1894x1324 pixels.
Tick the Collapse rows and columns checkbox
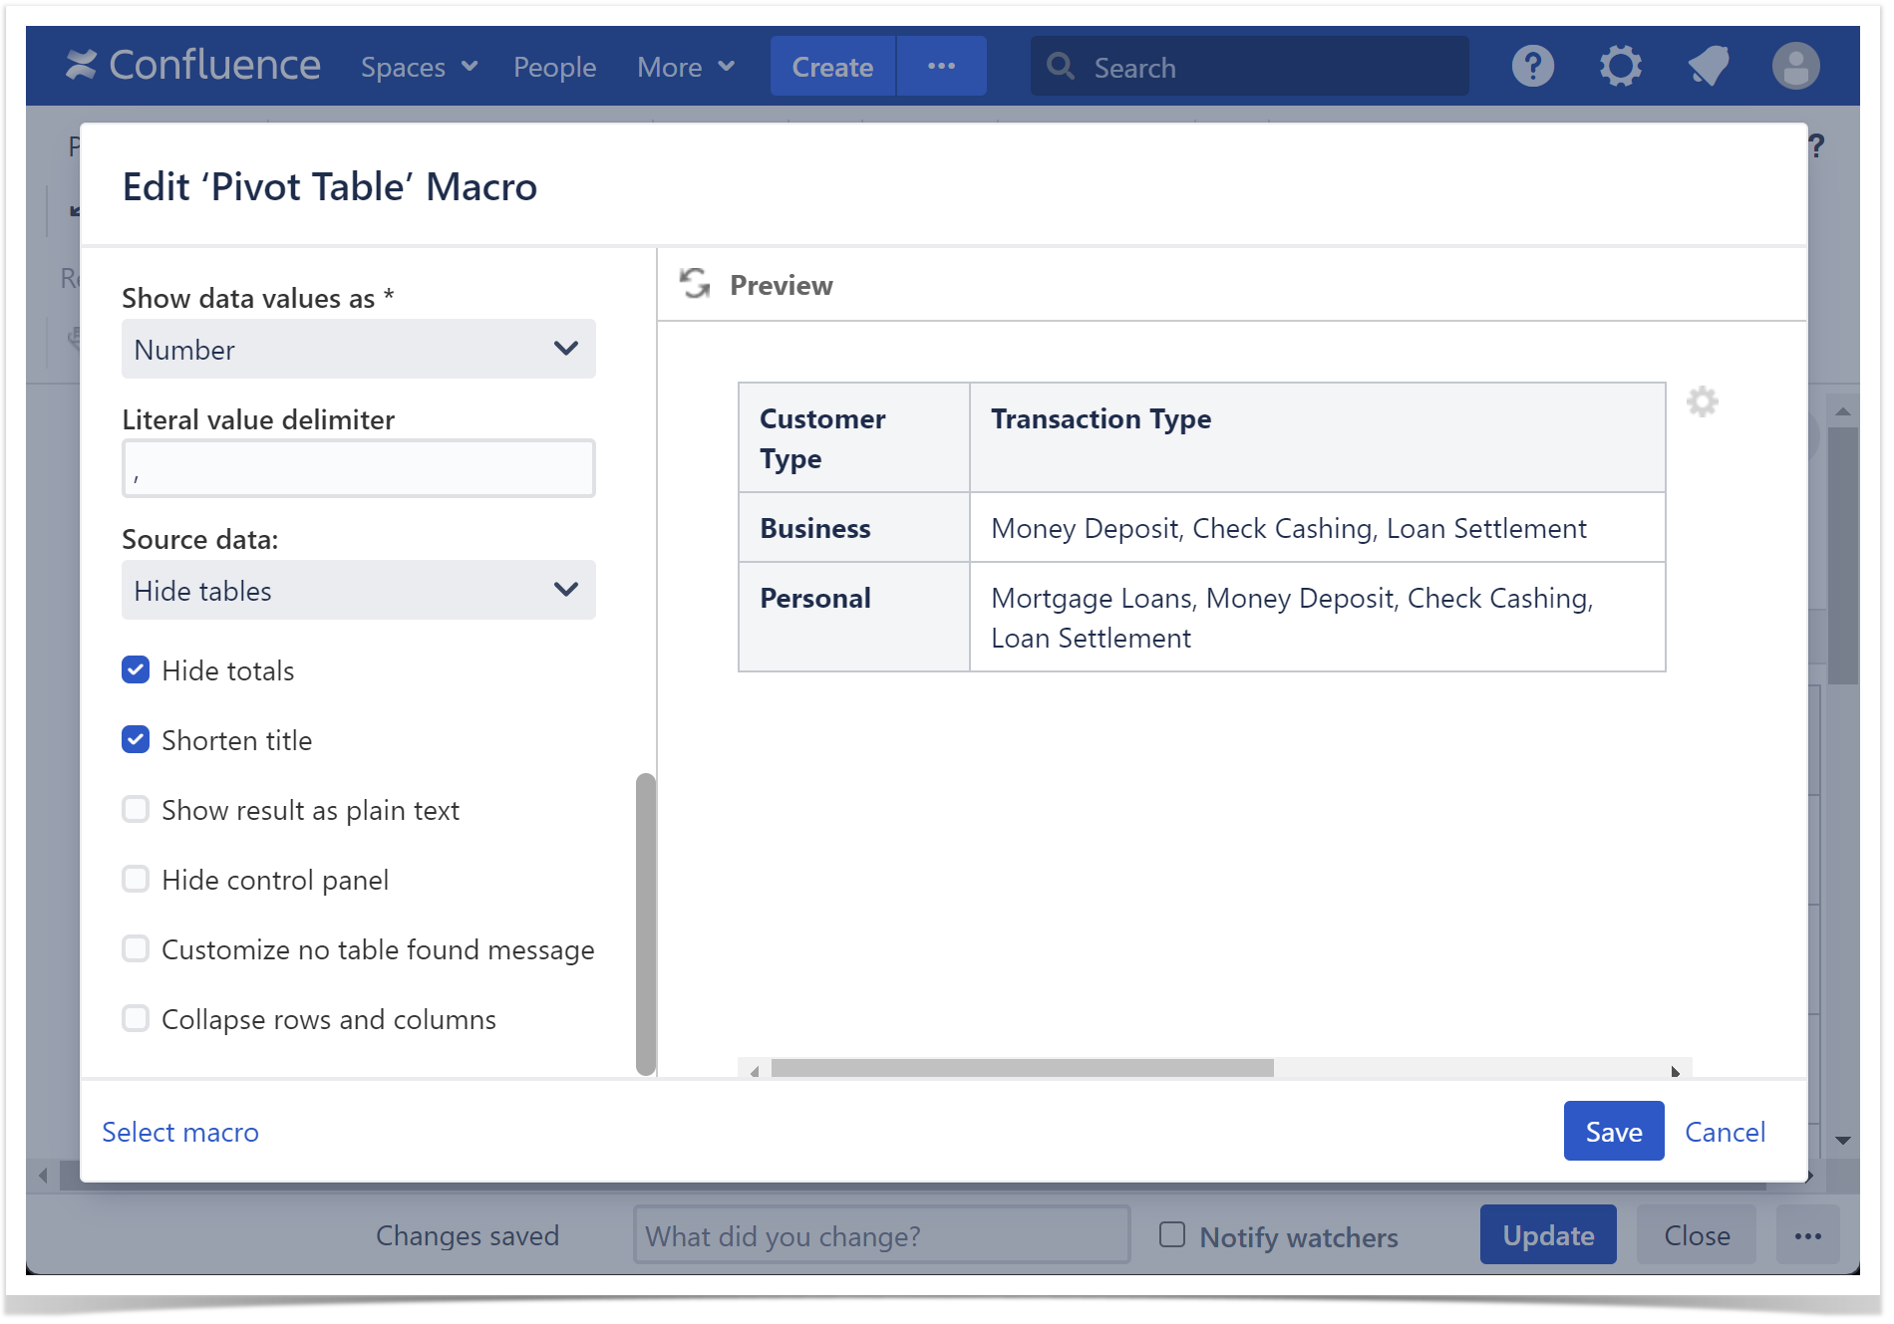pos(136,1019)
